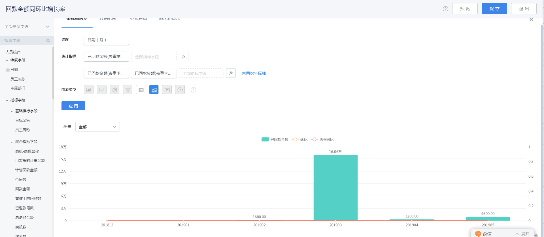
Task: Select the combo bar-line chart type icon
Action: [154, 90]
